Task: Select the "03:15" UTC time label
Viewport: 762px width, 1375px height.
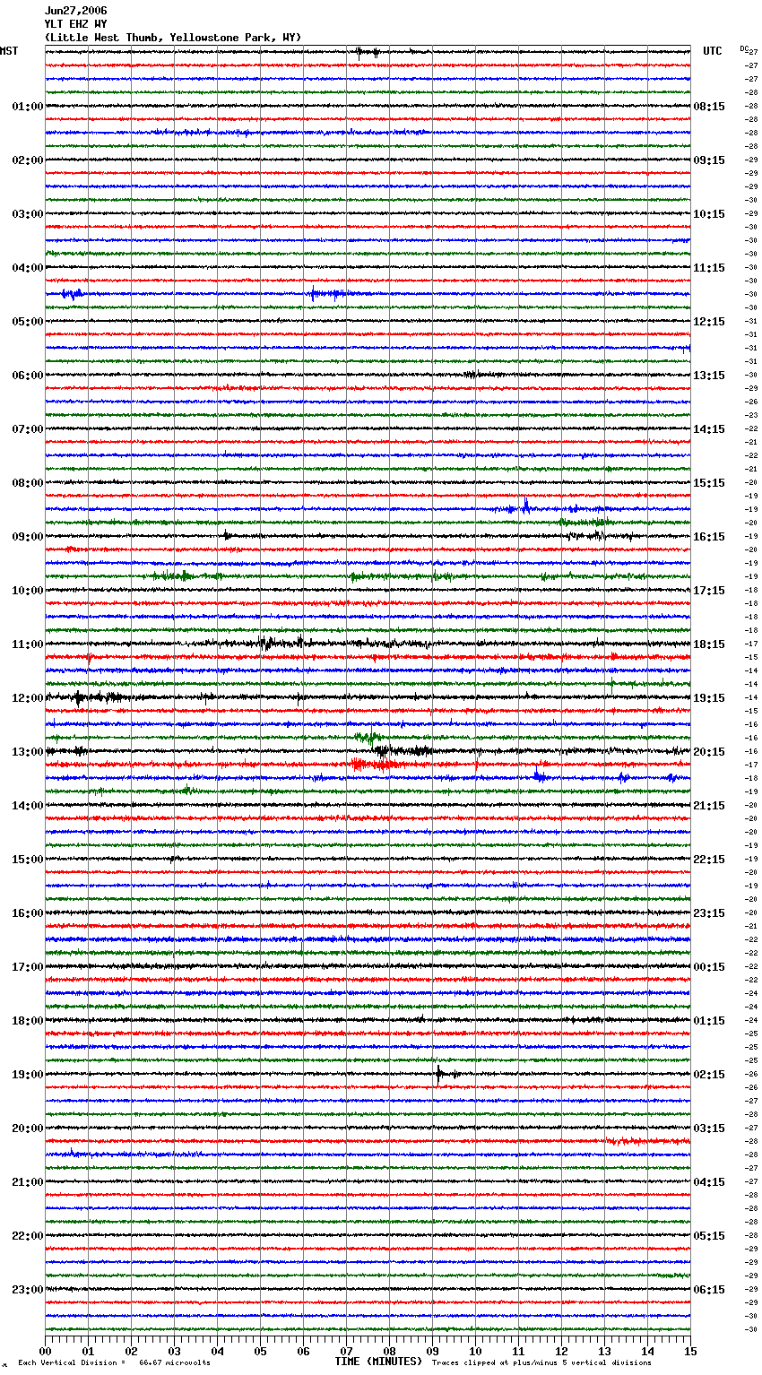Action: pyautogui.click(x=709, y=1129)
